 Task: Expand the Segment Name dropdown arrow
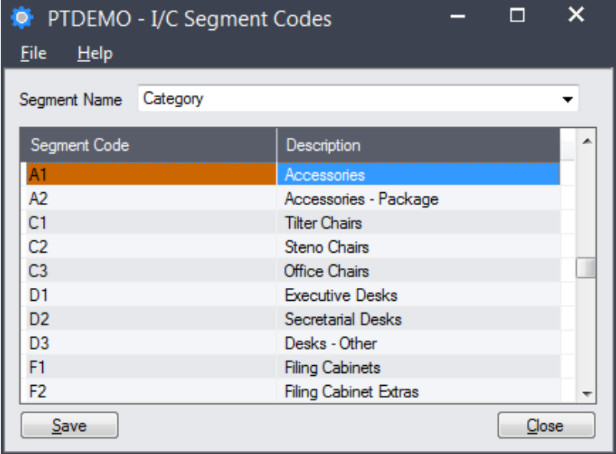pos(567,100)
